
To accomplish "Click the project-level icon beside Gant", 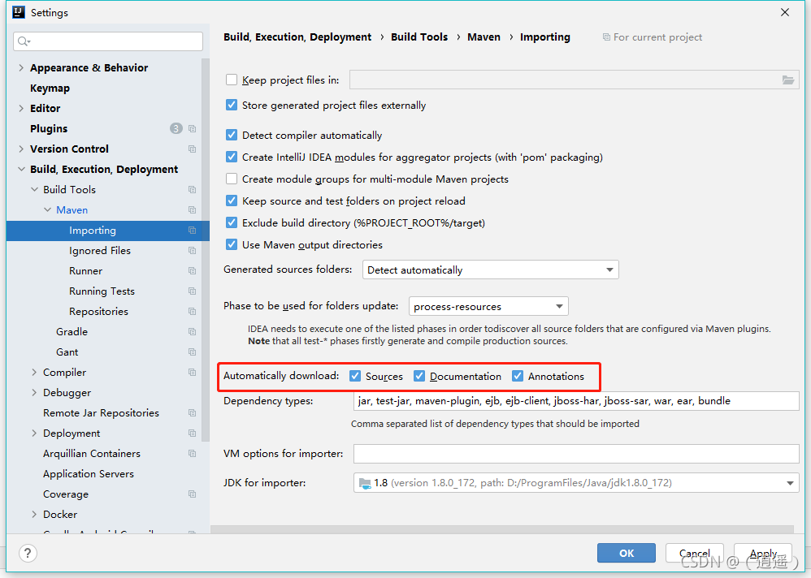I will [x=193, y=352].
